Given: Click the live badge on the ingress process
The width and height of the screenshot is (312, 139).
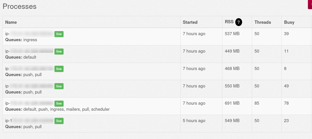Looking at the screenshot, I should (x=59, y=34).
